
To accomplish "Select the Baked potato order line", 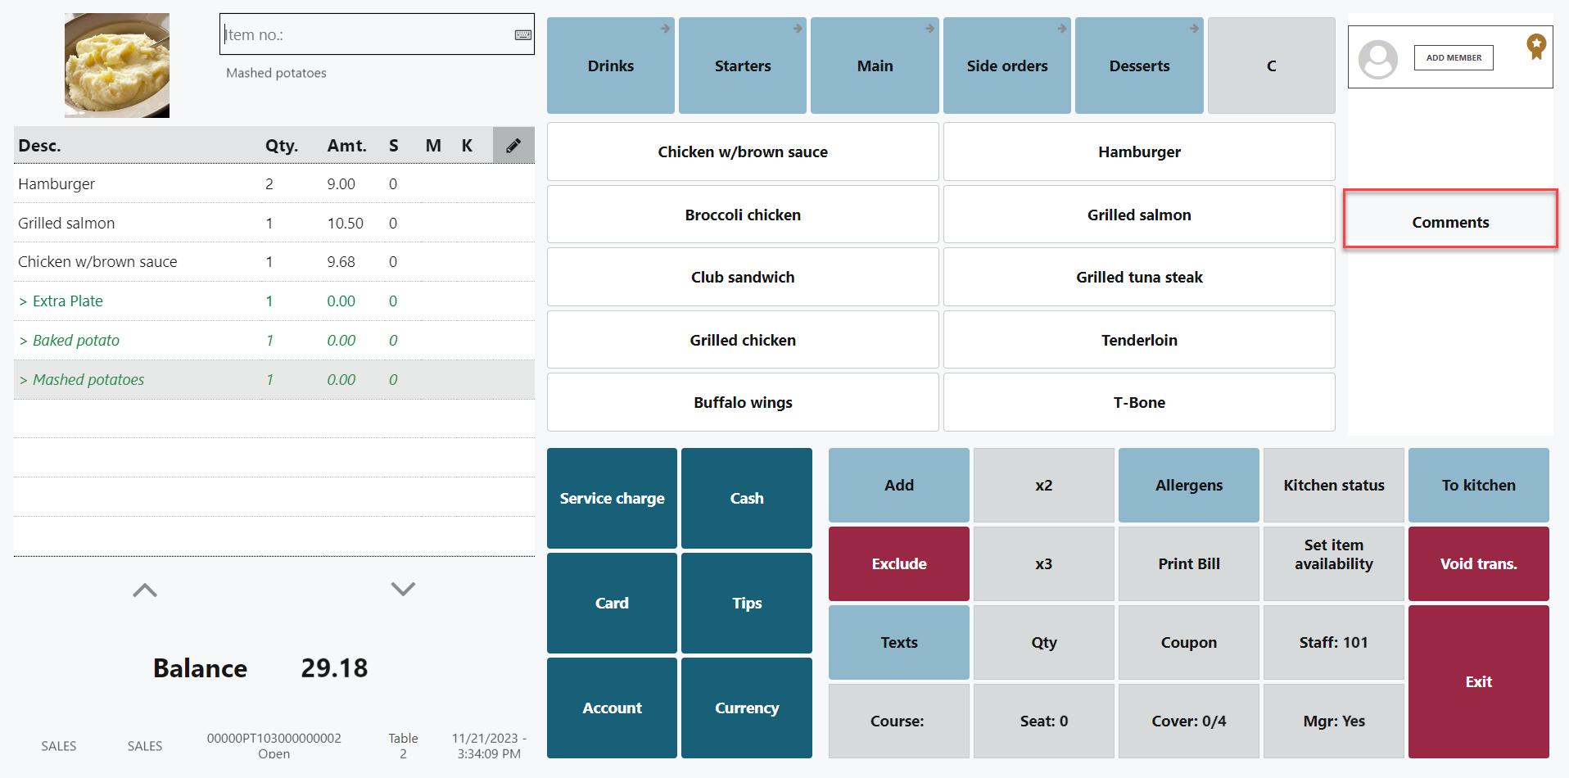I will (76, 341).
